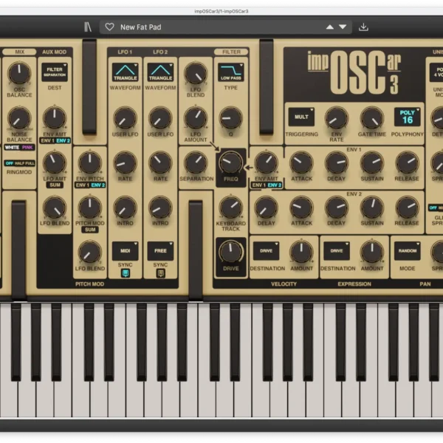Viewport: 443px width, 443px height.
Task: Select the previous preset with up arrow
Action: (330, 27)
